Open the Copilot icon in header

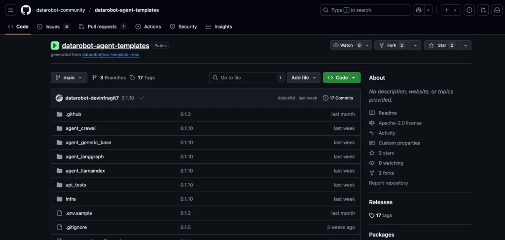(x=419, y=10)
